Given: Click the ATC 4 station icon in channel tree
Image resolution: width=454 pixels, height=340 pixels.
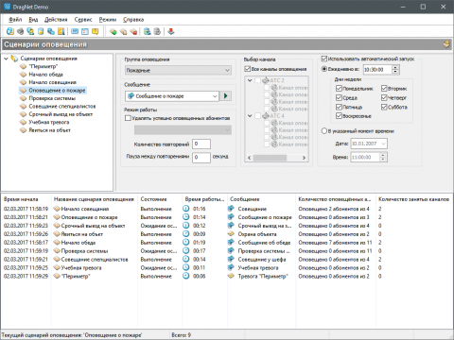Looking at the screenshot, I should point(266,116).
